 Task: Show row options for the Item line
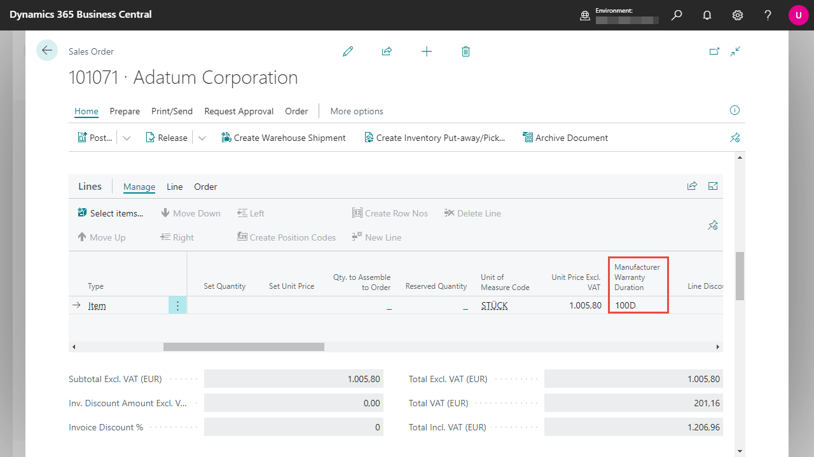pos(177,305)
